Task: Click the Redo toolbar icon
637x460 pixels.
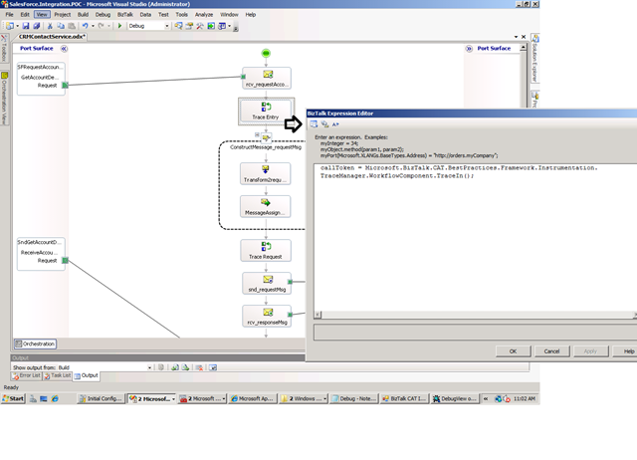Action: (x=101, y=26)
